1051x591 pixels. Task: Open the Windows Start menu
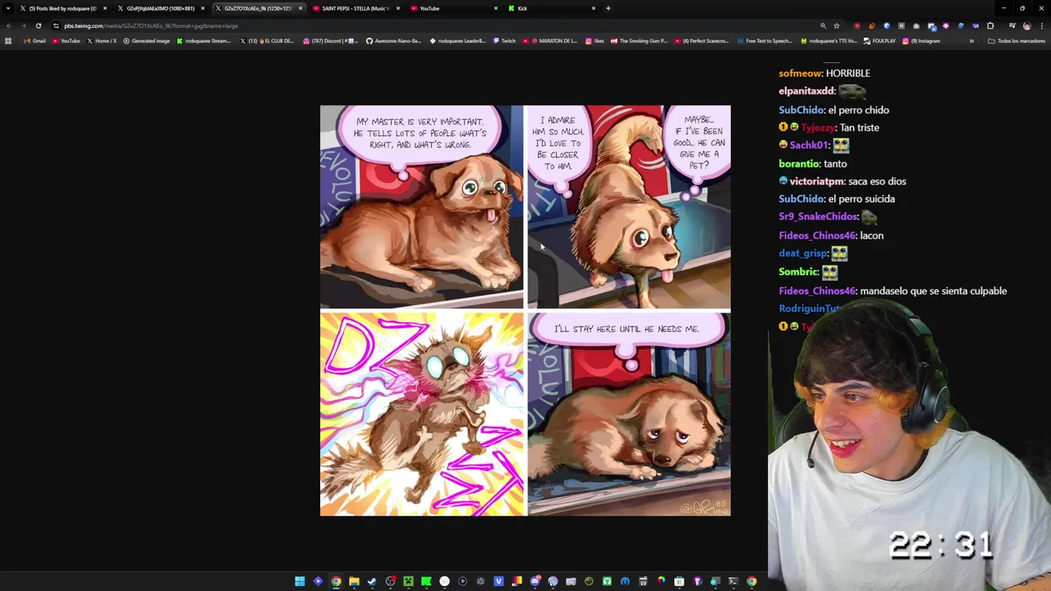tap(300, 581)
